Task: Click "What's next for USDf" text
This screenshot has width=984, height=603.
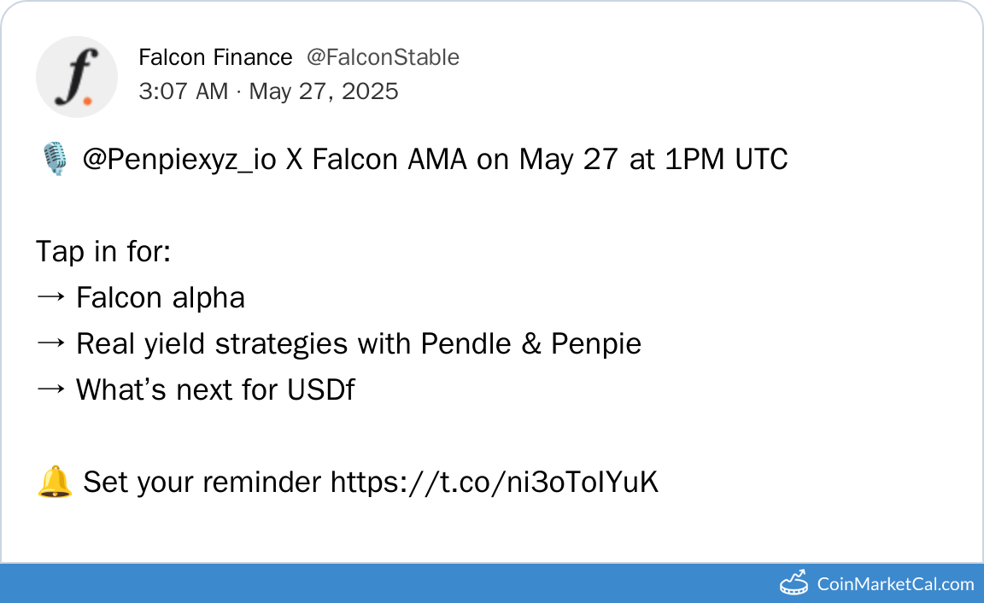Action: 215,390
